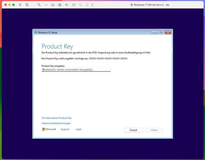Pause the virtual machine
Image resolution: width=205 pixels, height=160 pixels.
(x=20, y=5)
